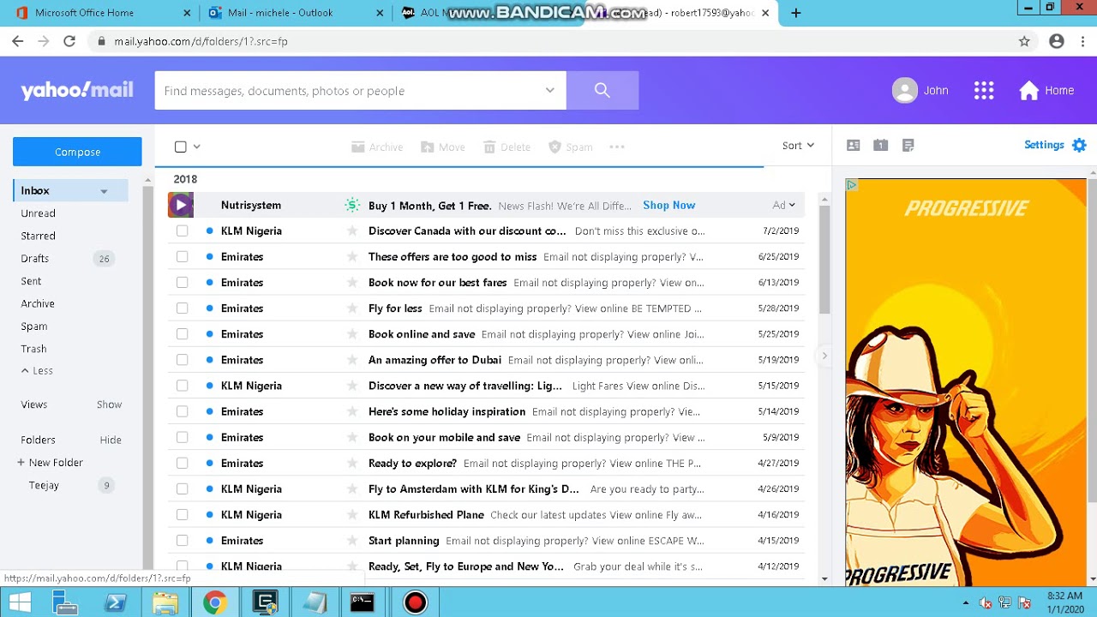The image size is (1097, 617).
Task: Open the select-all dropdown arrow
Action: [197, 147]
